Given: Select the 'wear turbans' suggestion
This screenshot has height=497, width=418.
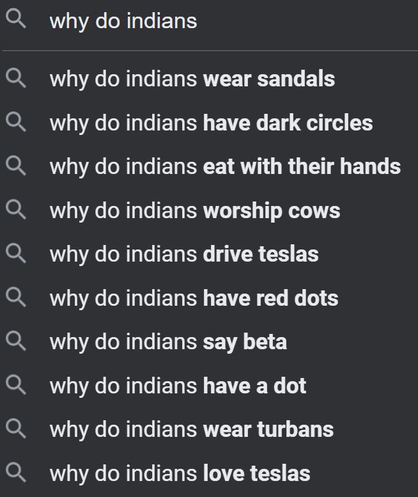Looking at the screenshot, I should (192, 429).
